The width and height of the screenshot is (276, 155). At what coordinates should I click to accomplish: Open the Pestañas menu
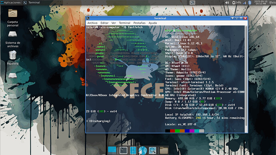click(140, 23)
